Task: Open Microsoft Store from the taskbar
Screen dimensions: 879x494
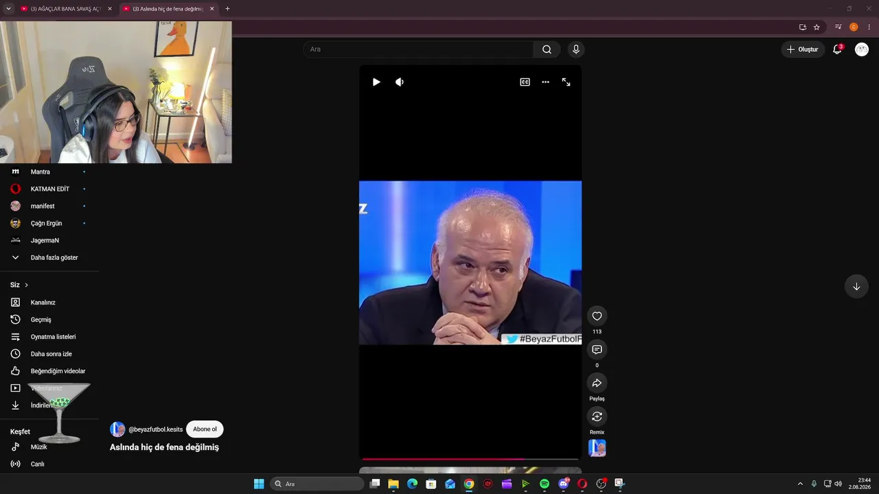Action: (x=431, y=484)
